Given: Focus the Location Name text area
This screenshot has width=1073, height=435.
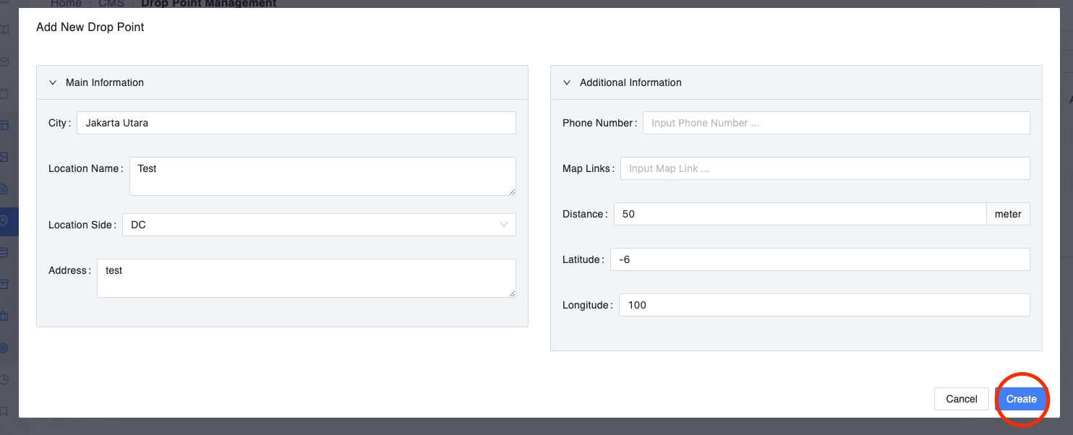Looking at the screenshot, I should click(x=322, y=176).
